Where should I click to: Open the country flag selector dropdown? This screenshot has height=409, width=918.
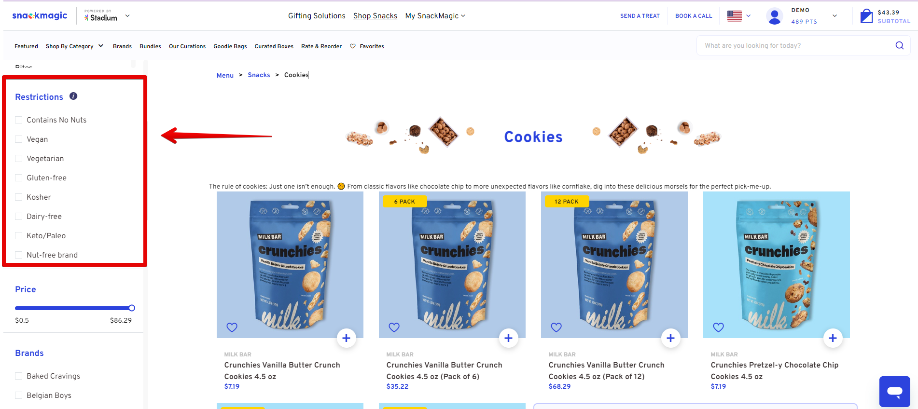pos(739,16)
